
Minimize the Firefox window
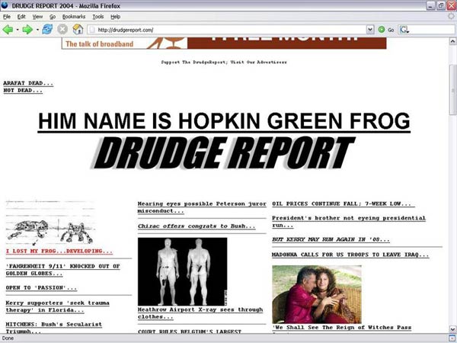tap(431, 5)
